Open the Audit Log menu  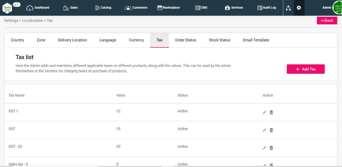267,8
